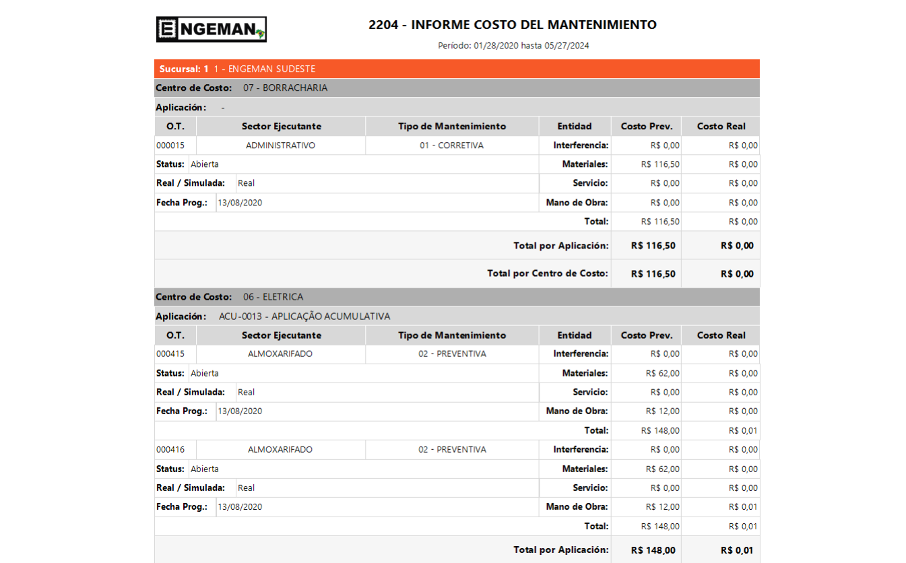
Task: Click Materiales 'R$ 62,00' for O.T. 000416
Action: click(663, 469)
